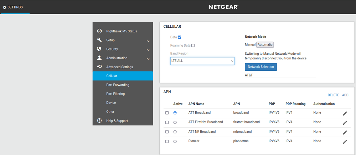This screenshot has height=155, width=356.
Task: Set ATT FirstNet-Broadband as active APN
Action: [x=175, y=122]
